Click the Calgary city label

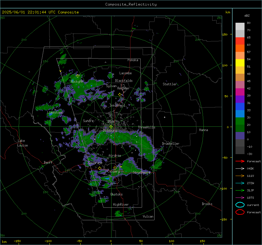click(114, 171)
